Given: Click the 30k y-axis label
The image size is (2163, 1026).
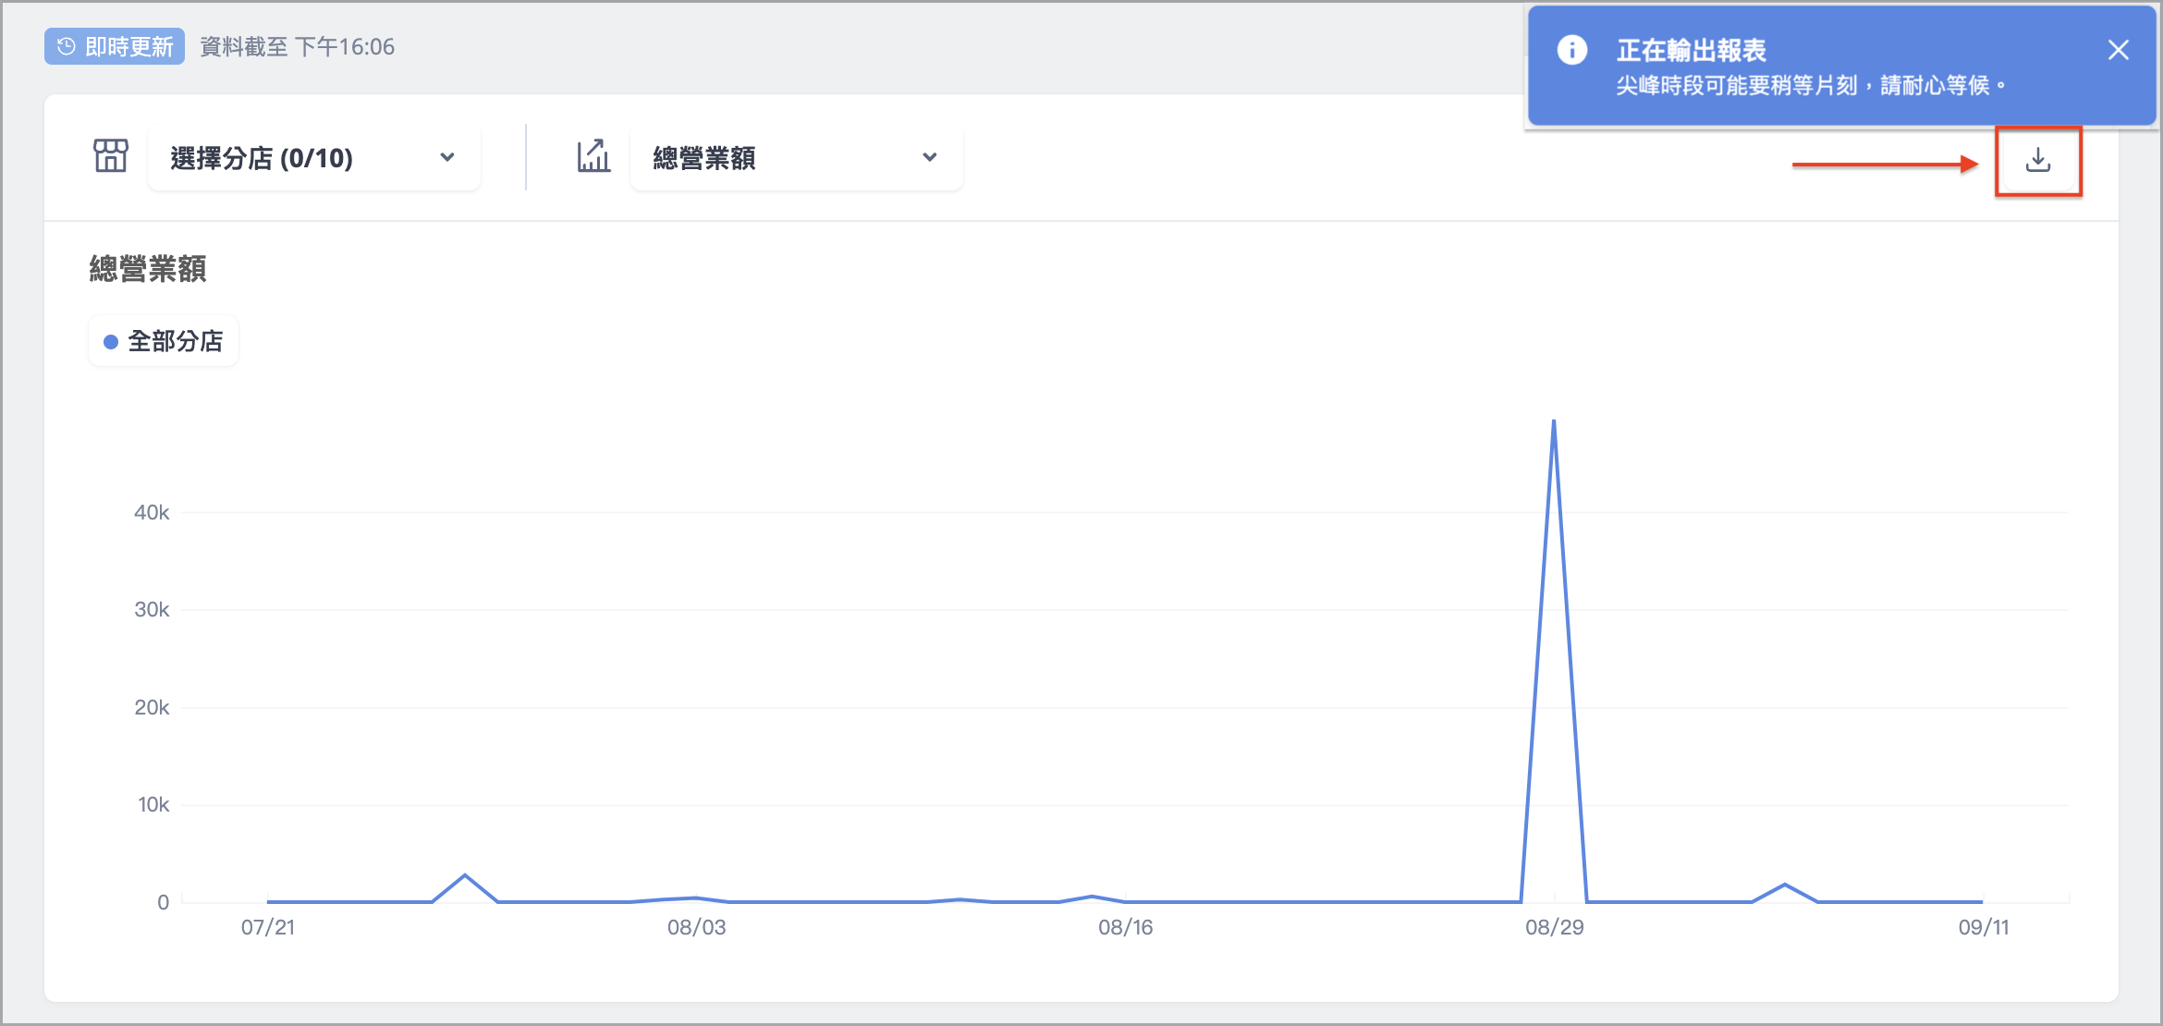Looking at the screenshot, I should (152, 609).
